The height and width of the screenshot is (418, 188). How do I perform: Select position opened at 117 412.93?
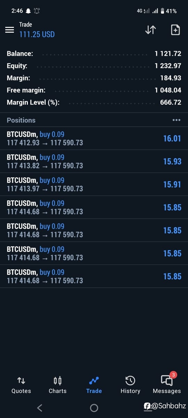pos(94,138)
